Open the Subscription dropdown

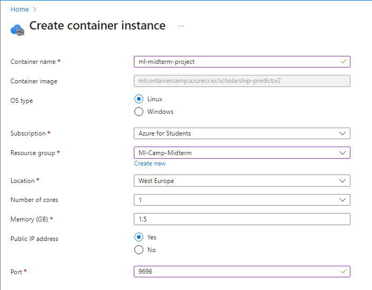click(242, 133)
